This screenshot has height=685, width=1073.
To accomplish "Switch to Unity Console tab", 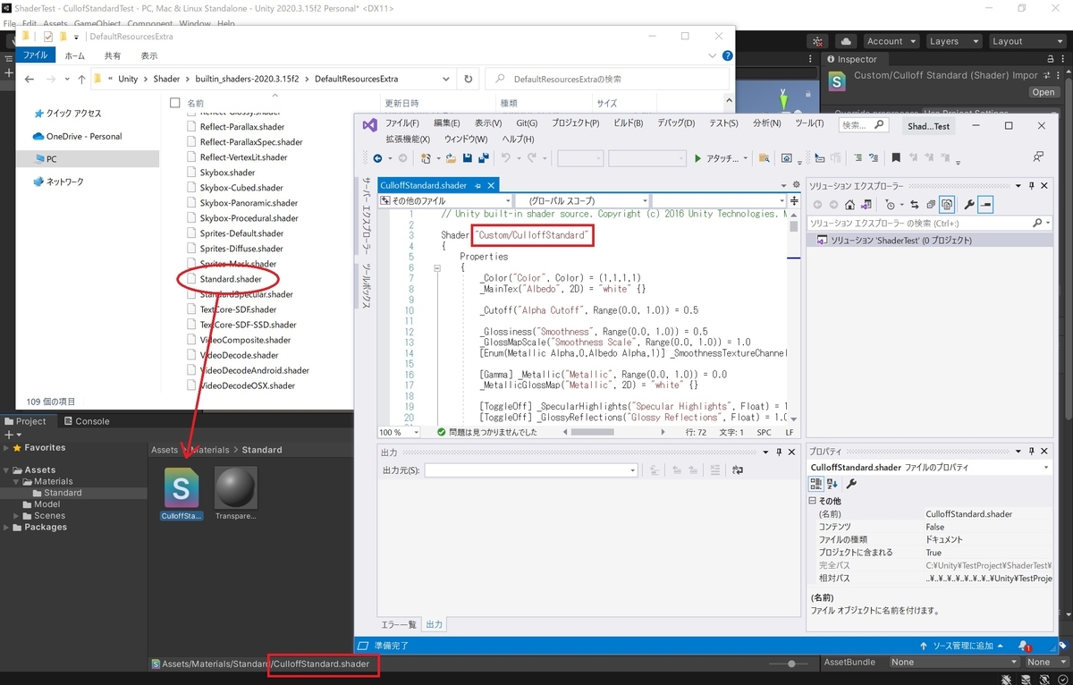I will [87, 421].
